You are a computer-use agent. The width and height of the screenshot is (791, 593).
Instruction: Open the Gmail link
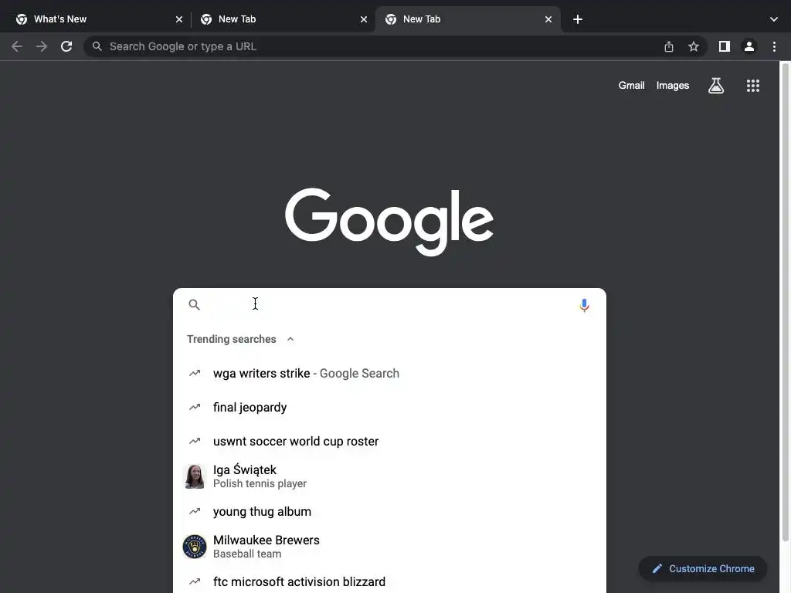tap(631, 86)
